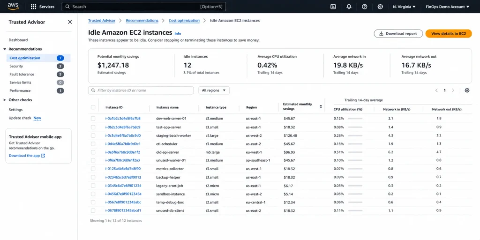The image size is (480, 240).
Task: Open instance i-0e5f6a7b8c9d0e1f2 link
Action: tap(123, 152)
